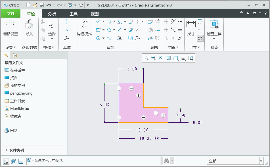Select the Line sketch tool
This screenshot has height=167, width=270.
98,22
